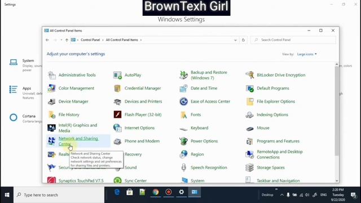Open Intel(R) Graphics and Media icon
This screenshot has height=203, width=361.
[x=51, y=128]
